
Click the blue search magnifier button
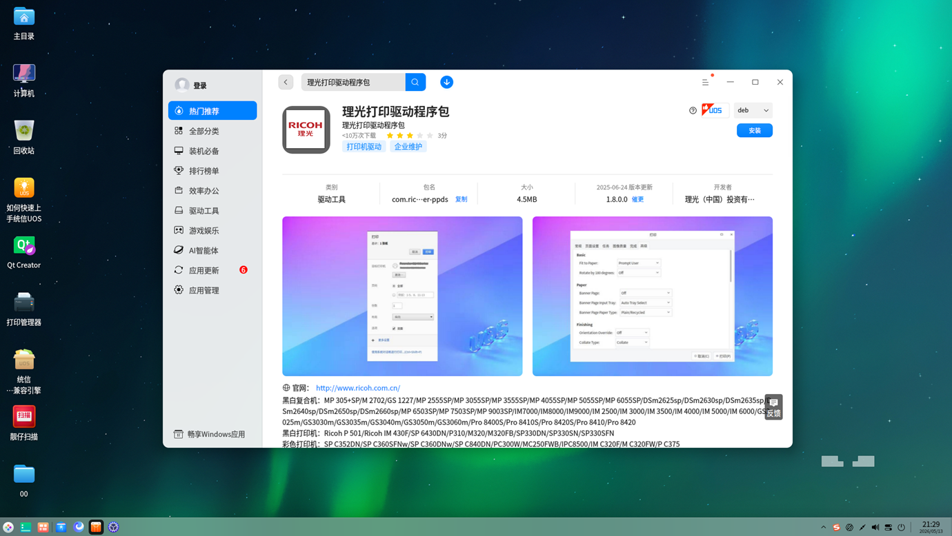pos(415,82)
